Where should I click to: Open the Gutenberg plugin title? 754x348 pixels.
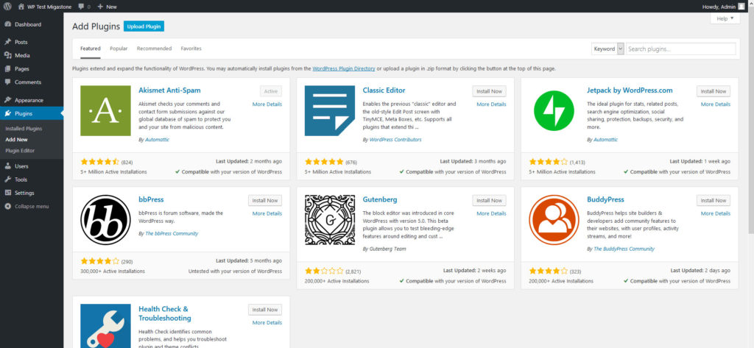coord(380,199)
